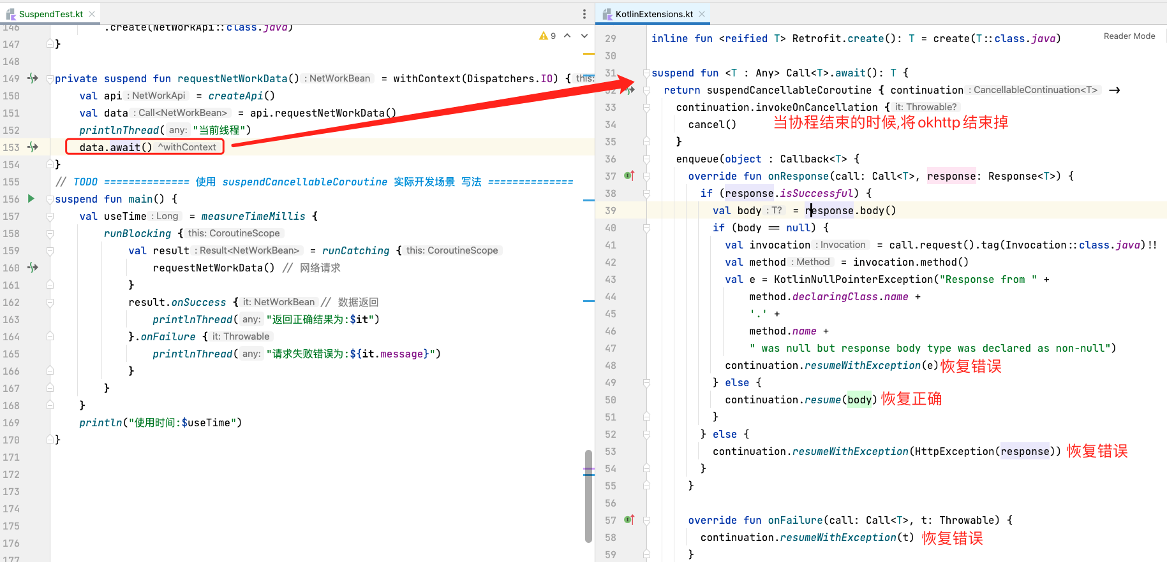
Task: Click continuation.resume(body) on line 50
Action: click(801, 400)
